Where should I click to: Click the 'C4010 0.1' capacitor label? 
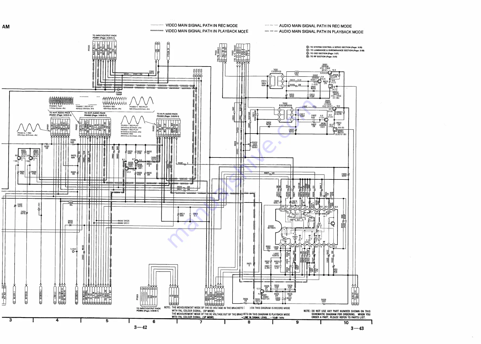(x=195, y=214)
